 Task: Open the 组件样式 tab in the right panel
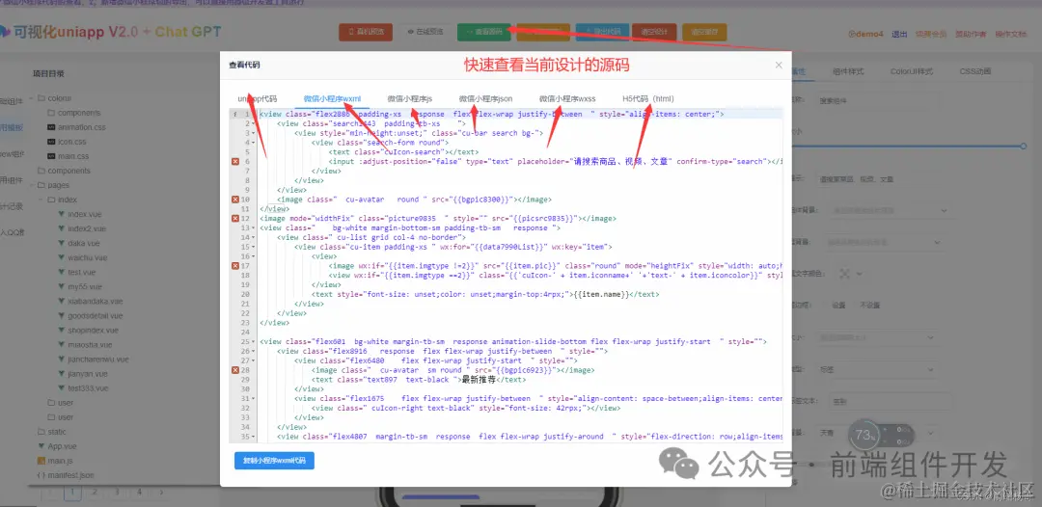click(x=848, y=71)
